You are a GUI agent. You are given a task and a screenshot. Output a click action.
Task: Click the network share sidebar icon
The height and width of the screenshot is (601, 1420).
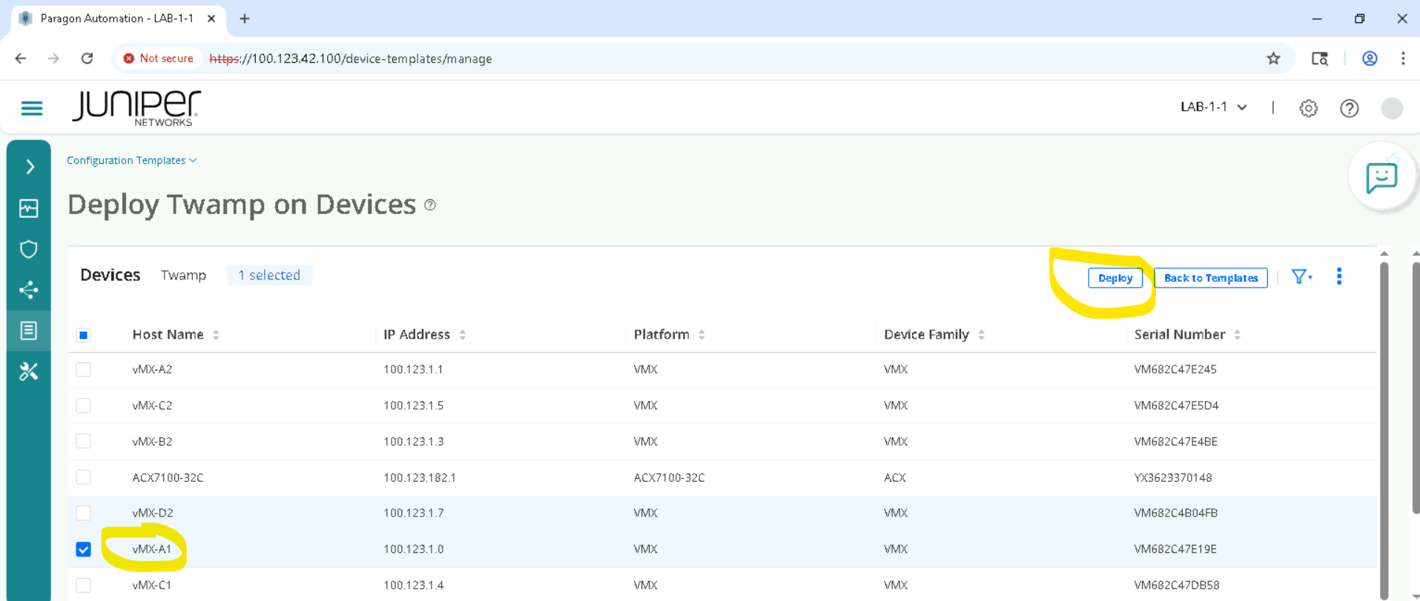[29, 290]
